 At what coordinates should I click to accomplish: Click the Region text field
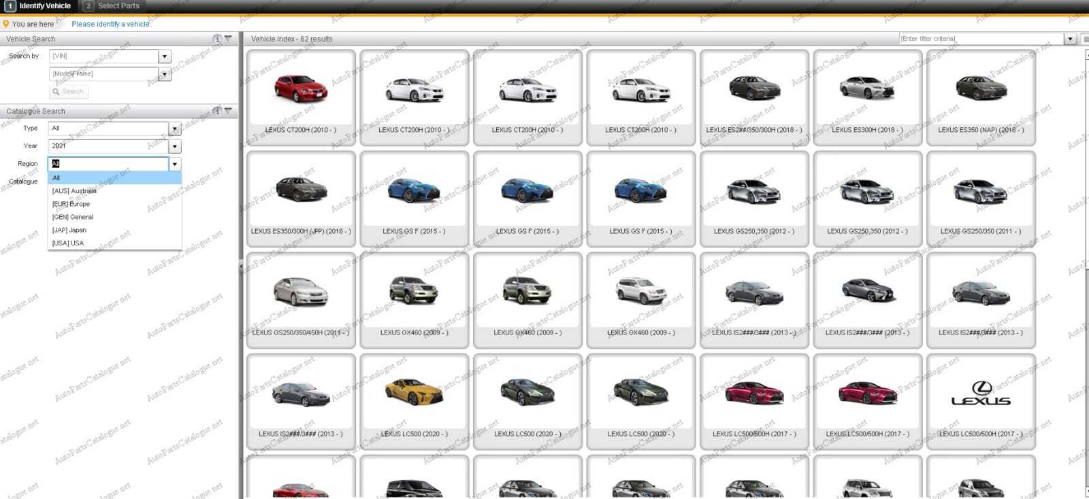tap(108, 164)
